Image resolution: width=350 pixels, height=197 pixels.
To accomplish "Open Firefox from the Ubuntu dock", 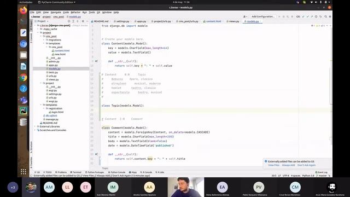I will (24, 10).
